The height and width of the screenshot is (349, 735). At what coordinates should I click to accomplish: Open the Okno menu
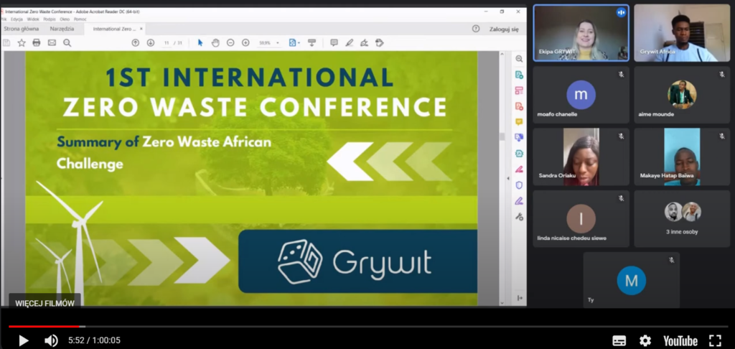(65, 19)
